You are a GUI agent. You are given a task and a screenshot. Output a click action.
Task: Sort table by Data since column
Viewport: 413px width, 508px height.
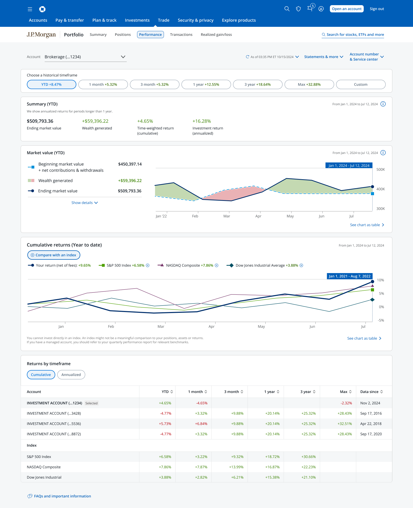(x=382, y=392)
